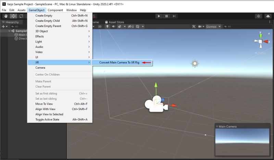This screenshot has width=274, height=160.
Task: Toggle scene audio speaker icon
Action: (x=113, y=27)
